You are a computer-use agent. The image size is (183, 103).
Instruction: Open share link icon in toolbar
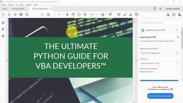pyautogui.click(x=168, y=15)
